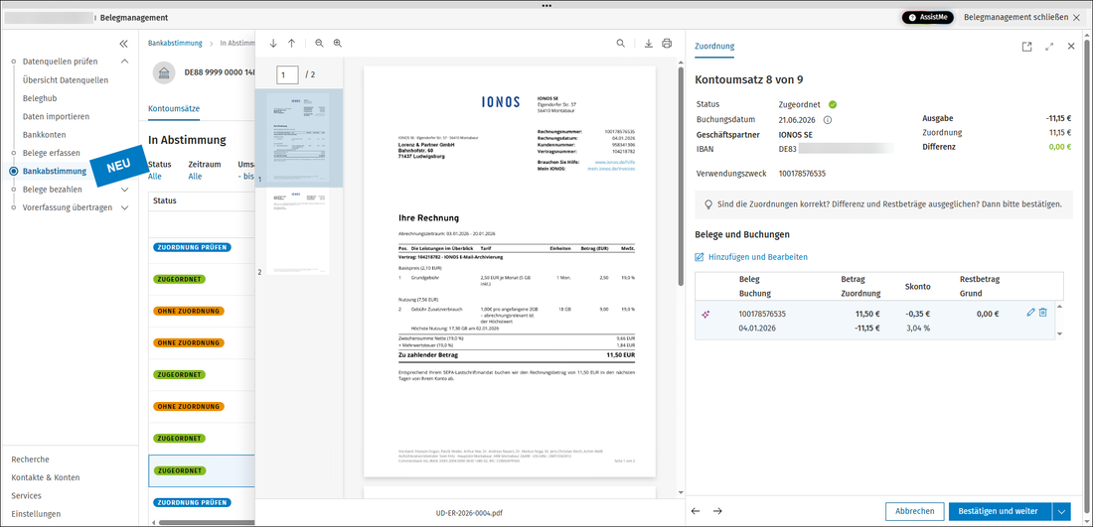
Task: Open Zuordnung panel in new window
Action: [x=1026, y=47]
